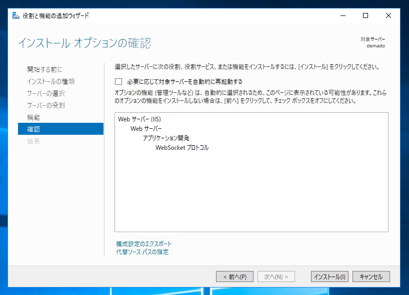Cancel the wizard with キャンセル button

tap(371, 277)
